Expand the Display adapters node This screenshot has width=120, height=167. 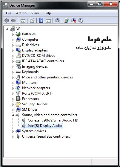[13, 51]
